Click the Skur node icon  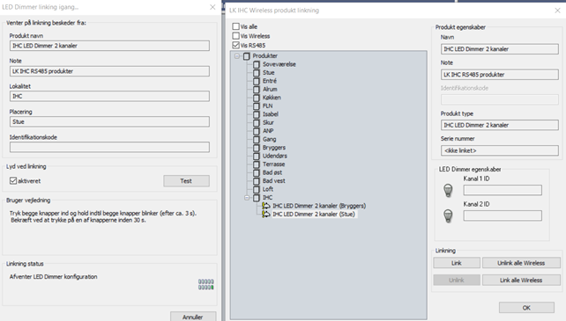pyautogui.click(x=257, y=122)
